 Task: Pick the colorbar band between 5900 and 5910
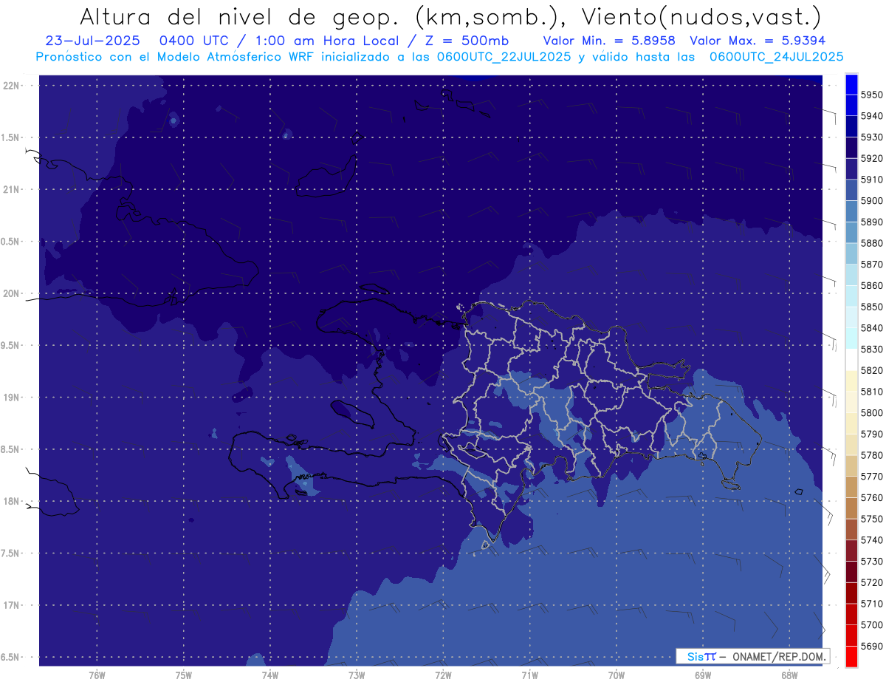click(x=851, y=191)
